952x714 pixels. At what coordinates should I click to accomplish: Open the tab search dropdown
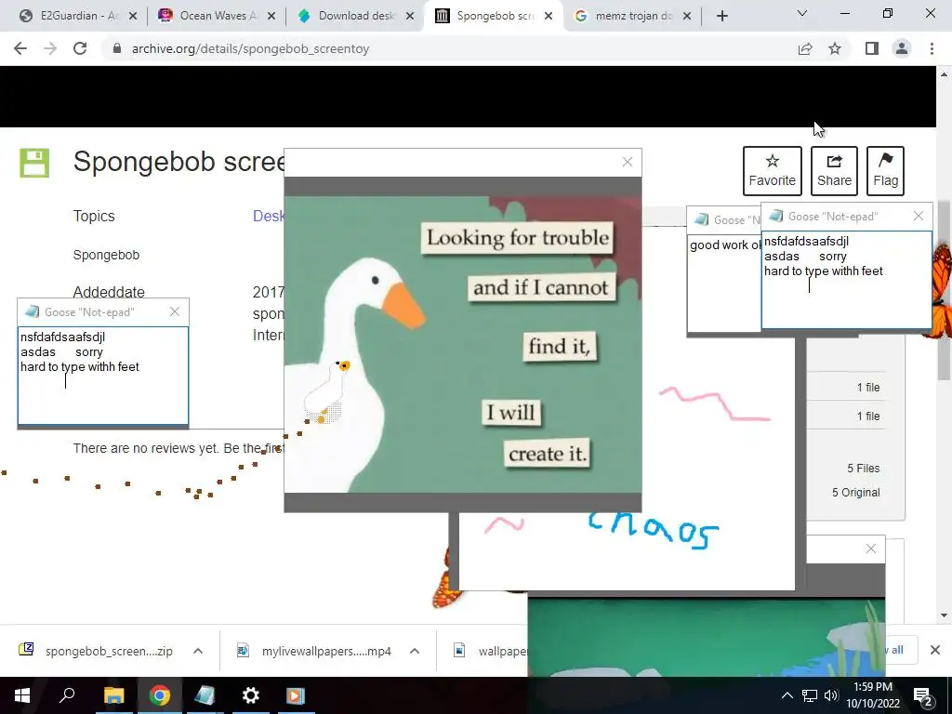point(802,13)
